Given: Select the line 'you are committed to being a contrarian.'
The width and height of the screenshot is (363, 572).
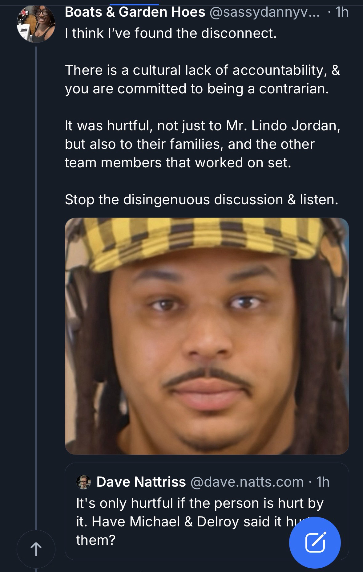Looking at the screenshot, I should click(197, 89).
